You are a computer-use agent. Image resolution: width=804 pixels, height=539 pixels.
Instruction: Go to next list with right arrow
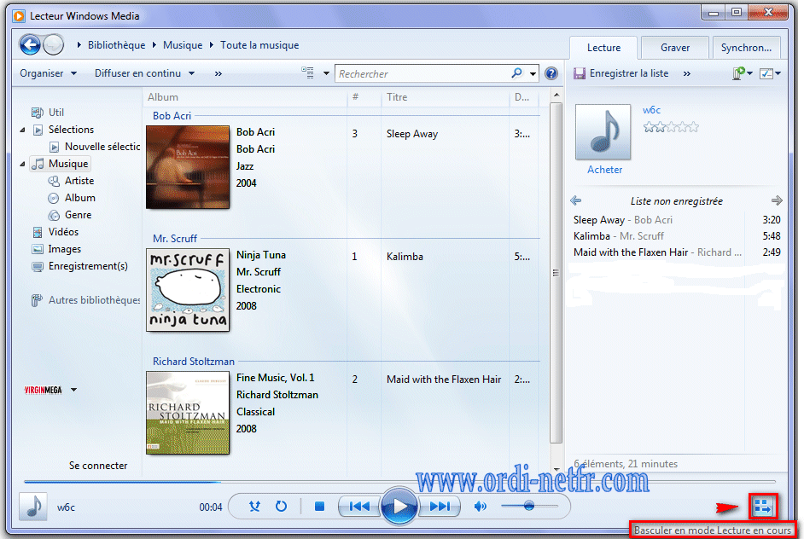(x=777, y=200)
